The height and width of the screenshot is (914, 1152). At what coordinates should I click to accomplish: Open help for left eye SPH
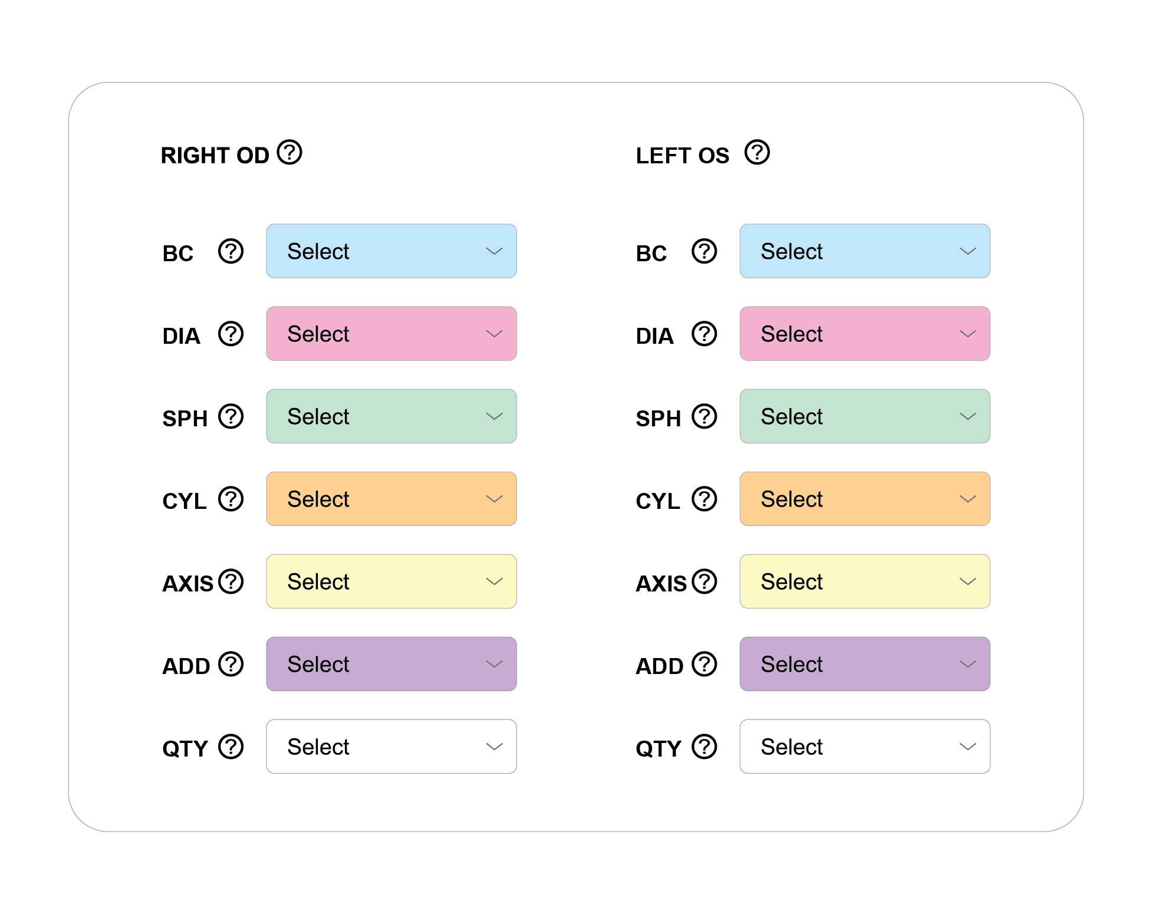click(704, 416)
